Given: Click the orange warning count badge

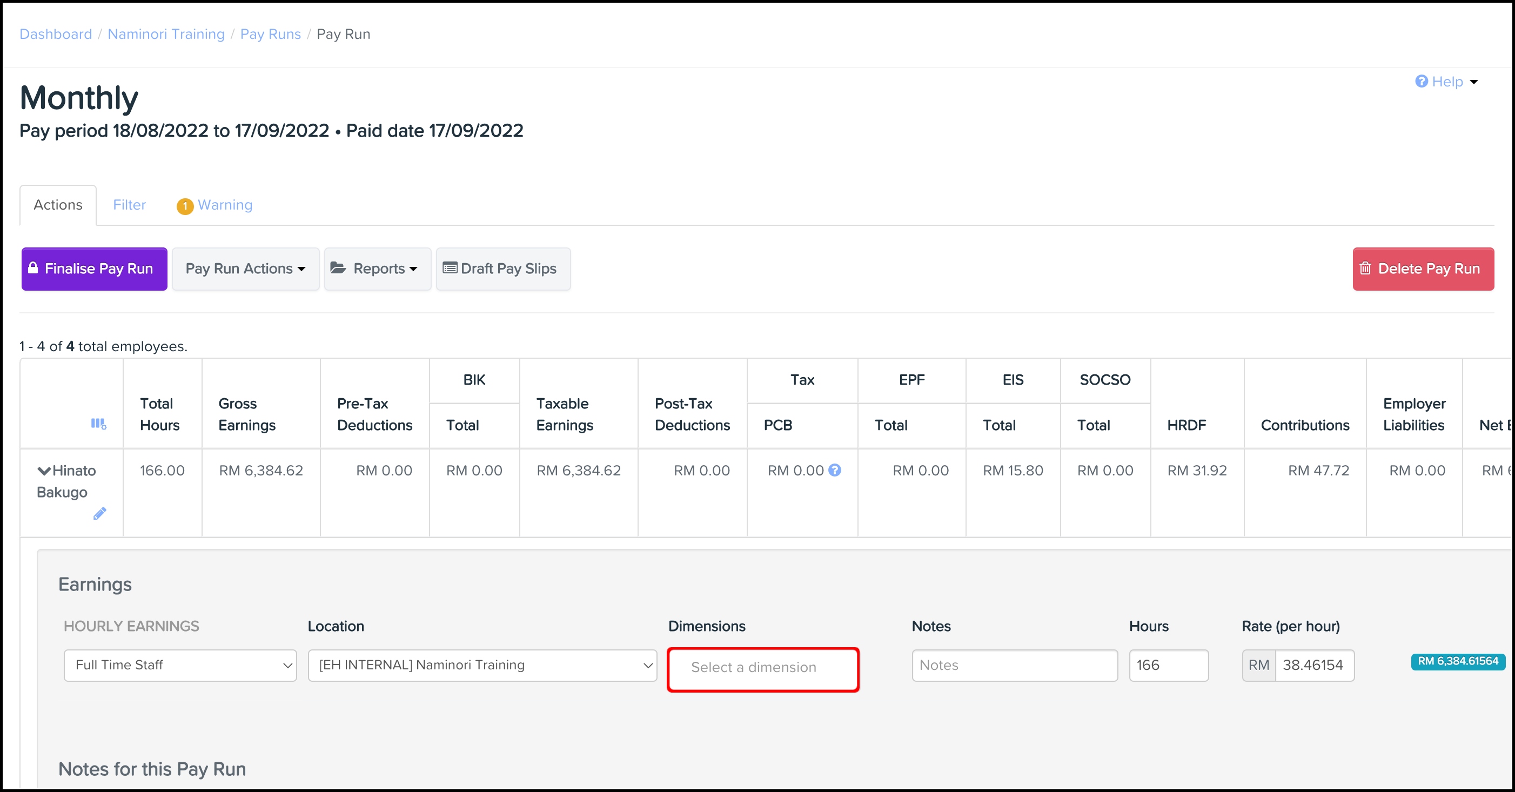Looking at the screenshot, I should coord(185,206).
